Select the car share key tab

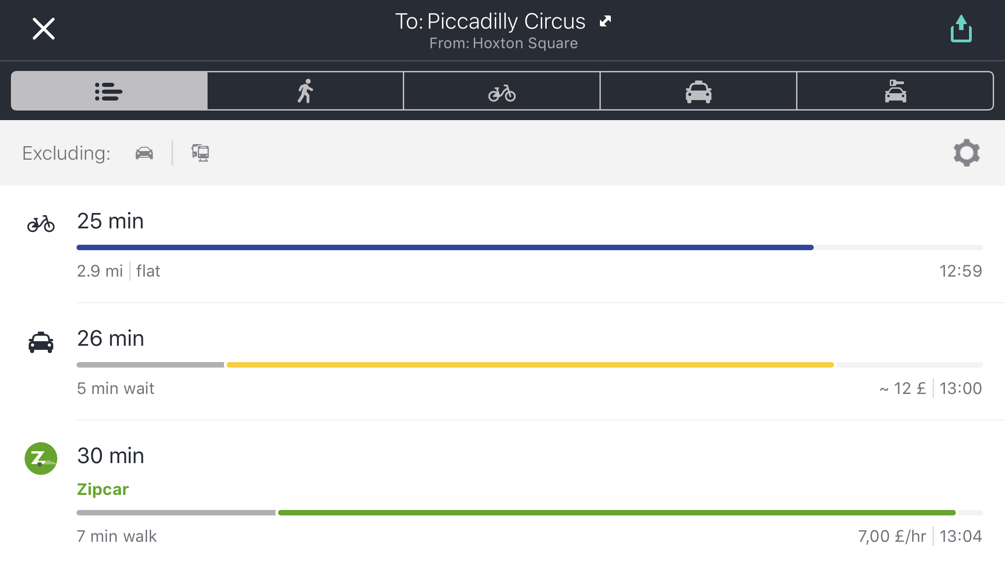click(895, 91)
